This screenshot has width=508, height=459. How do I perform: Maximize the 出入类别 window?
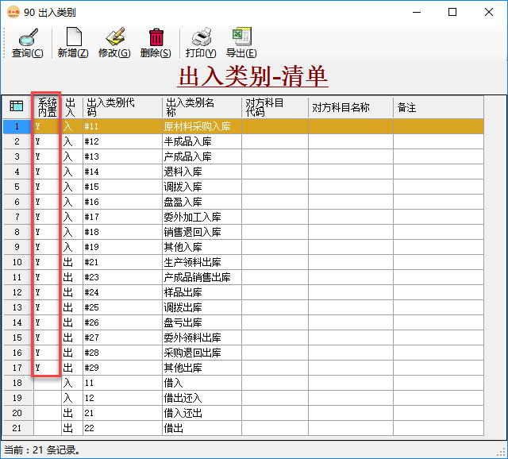[452, 12]
